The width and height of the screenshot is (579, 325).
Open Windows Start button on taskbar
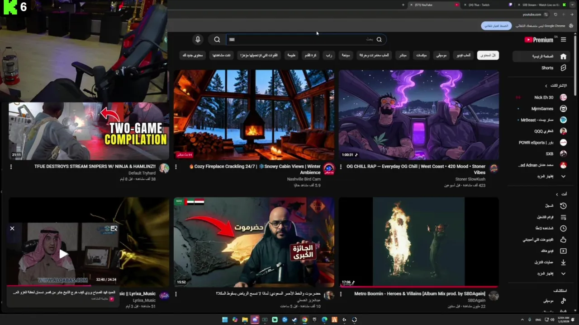coord(225,320)
